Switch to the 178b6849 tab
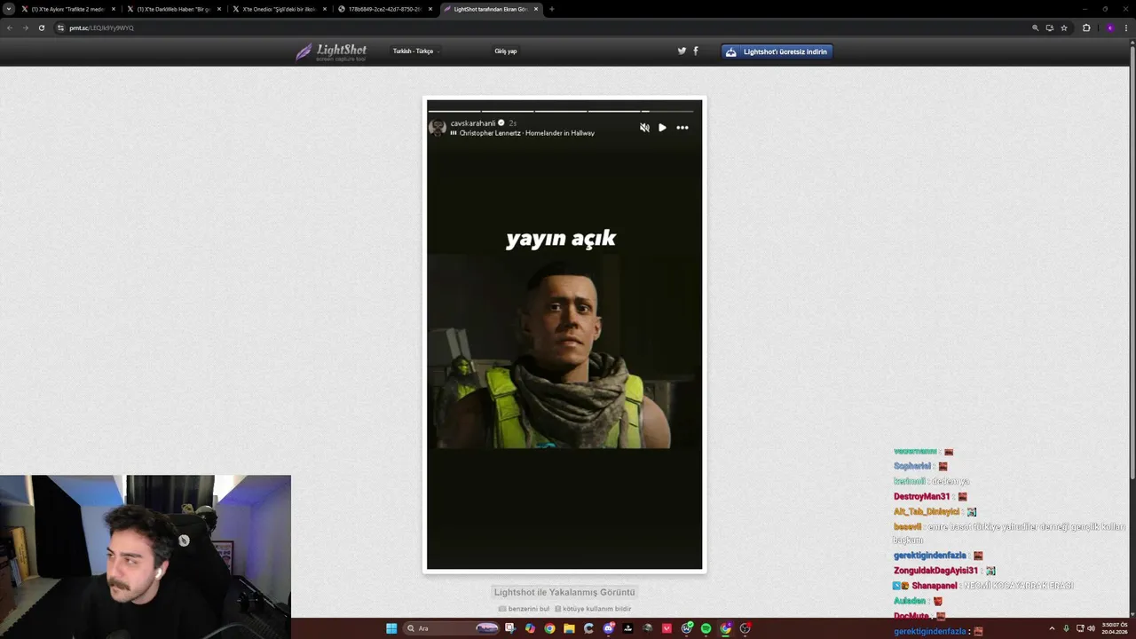 [x=384, y=9]
